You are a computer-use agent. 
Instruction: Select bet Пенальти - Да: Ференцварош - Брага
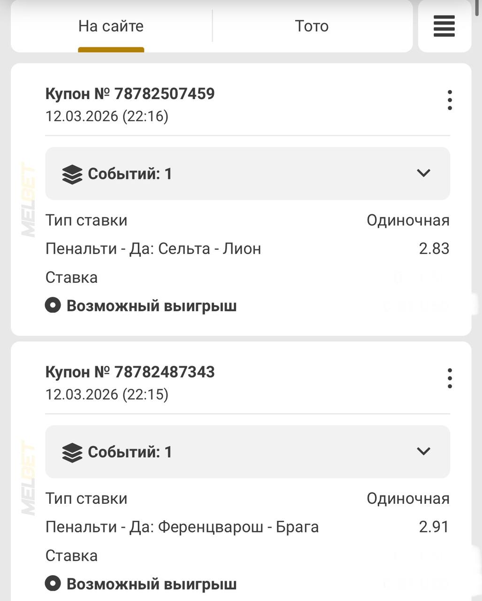pyautogui.click(x=182, y=527)
